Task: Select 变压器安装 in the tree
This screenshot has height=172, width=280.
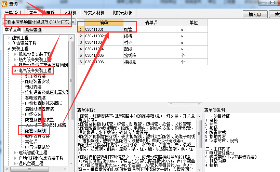Action: 35,76
